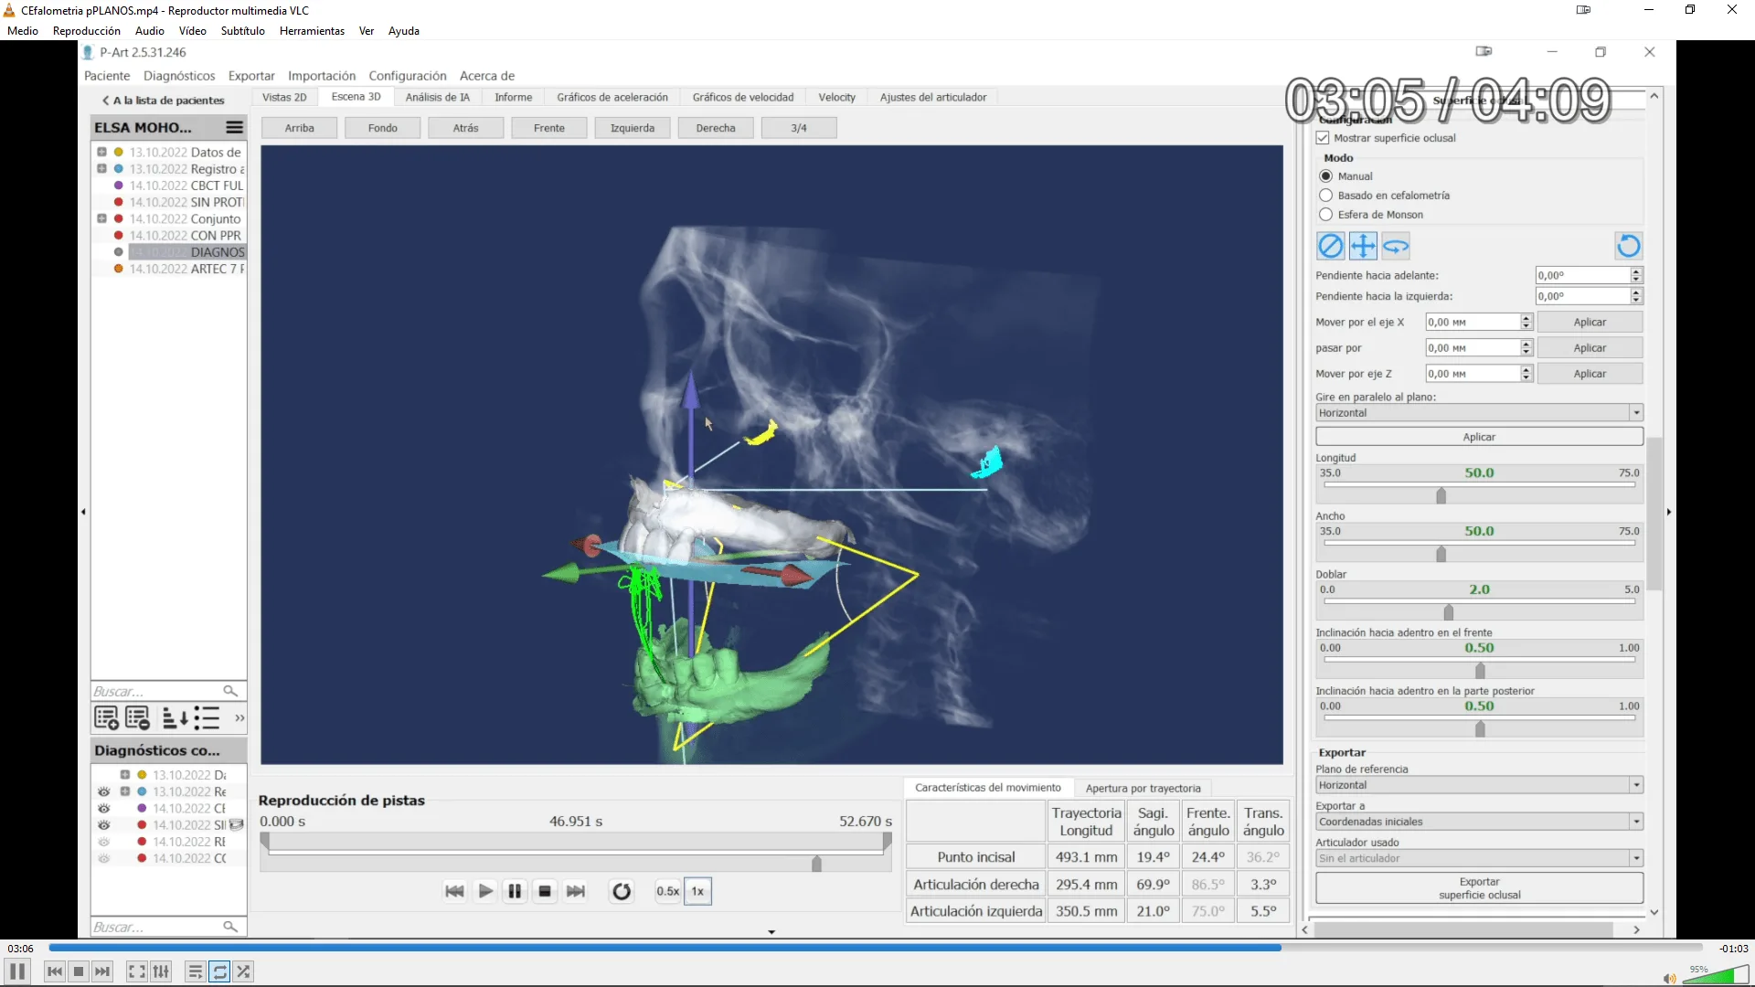Adjust the Longitud slider handle
Viewport: 1755px width, 987px height.
click(1441, 495)
